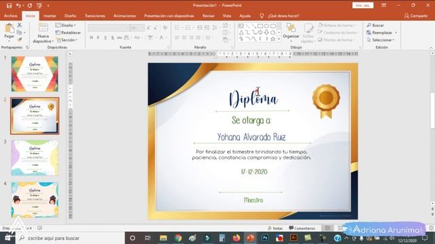Choose the text box shape in the gallery
435x244 pixels.
(241, 26)
